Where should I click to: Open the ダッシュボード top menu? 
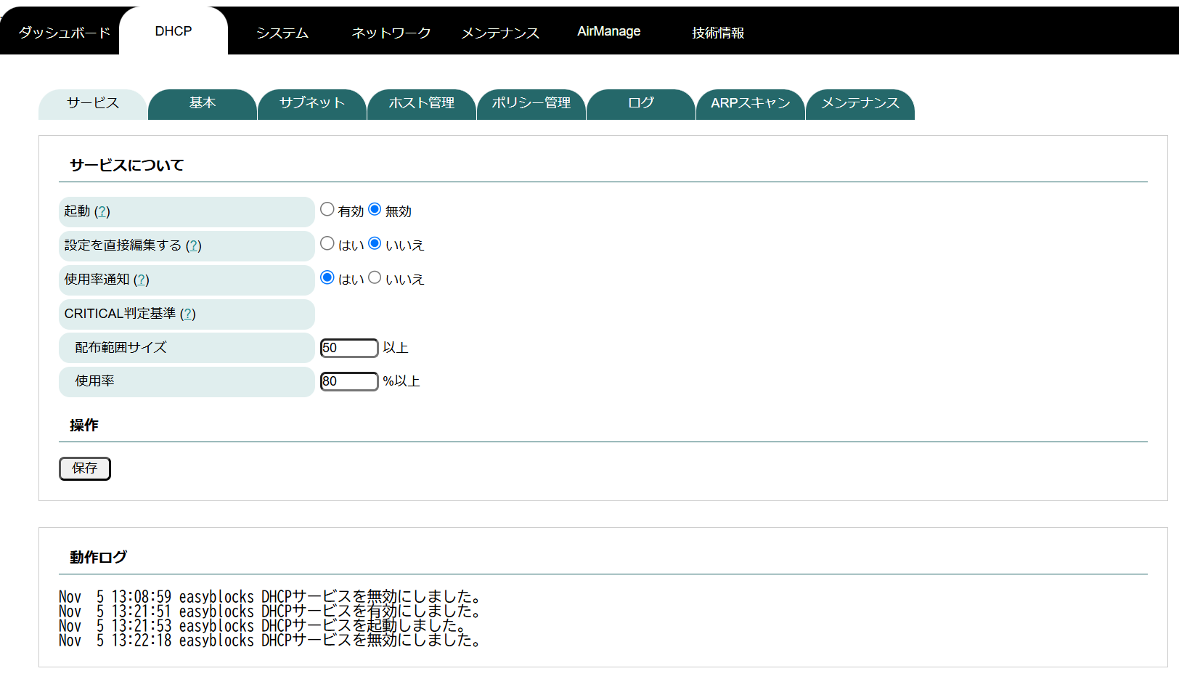[x=64, y=32]
